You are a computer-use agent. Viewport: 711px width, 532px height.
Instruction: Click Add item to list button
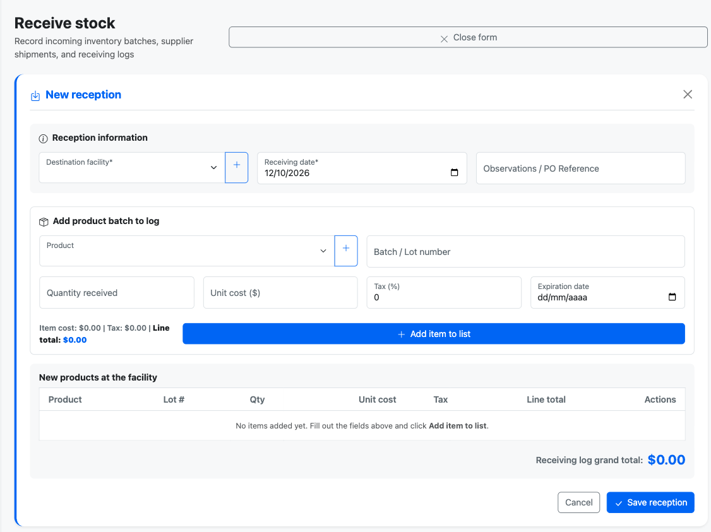tap(434, 334)
